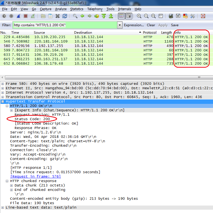Expand the Expert Info node

(x=11, y=110)
